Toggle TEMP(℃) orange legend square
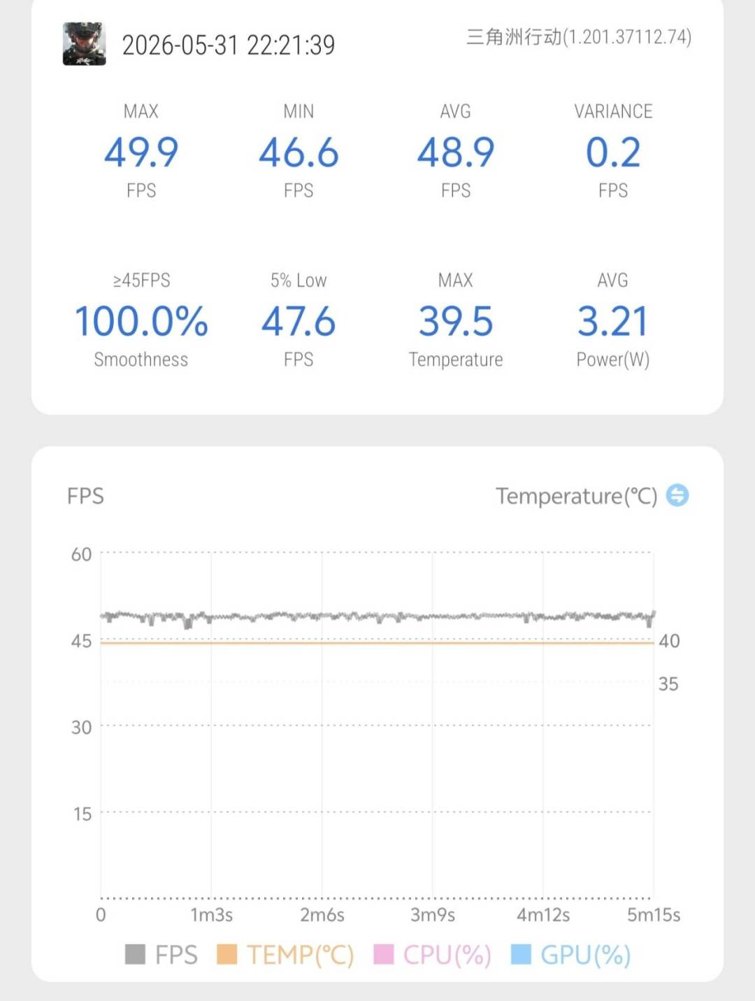 click(x=226, y=954)
